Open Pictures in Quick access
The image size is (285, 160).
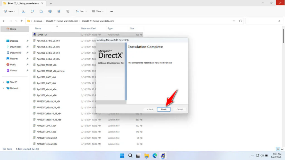14,59
